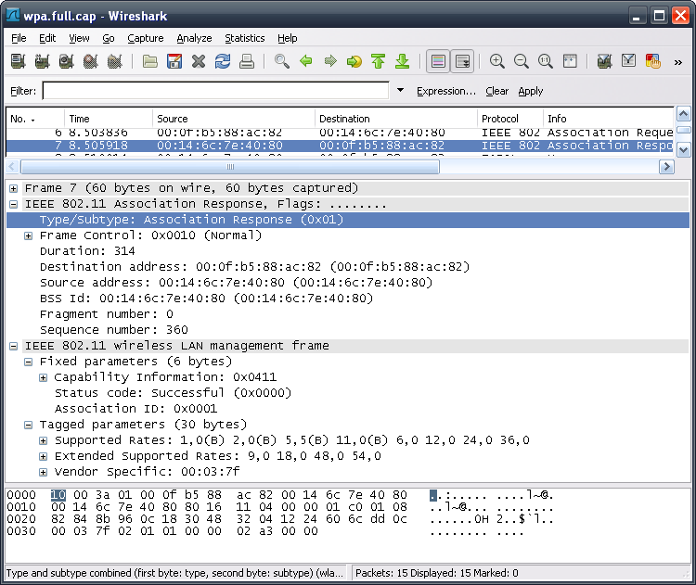Jump to last packet icon
The height and width of the screenshot is (585, 696).
point(403,61)
